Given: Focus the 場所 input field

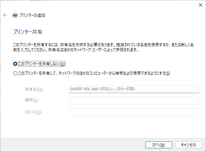Looking at the screenshot, I should click(134, 100).
